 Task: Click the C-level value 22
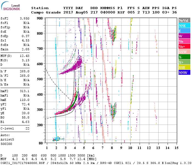click(27, 128)
